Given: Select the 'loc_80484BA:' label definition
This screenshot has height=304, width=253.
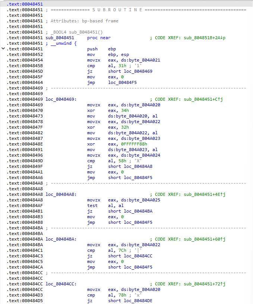Looking at the screenshot, I should (61, 239).
